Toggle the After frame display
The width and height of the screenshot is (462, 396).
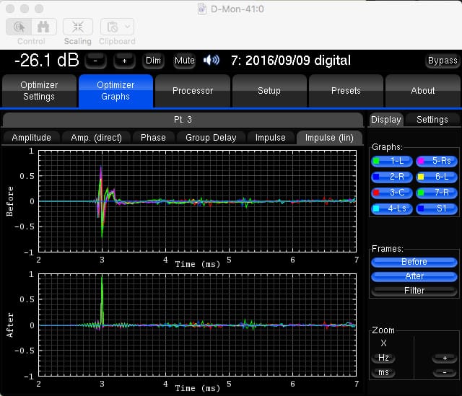[x=414, y=276]
